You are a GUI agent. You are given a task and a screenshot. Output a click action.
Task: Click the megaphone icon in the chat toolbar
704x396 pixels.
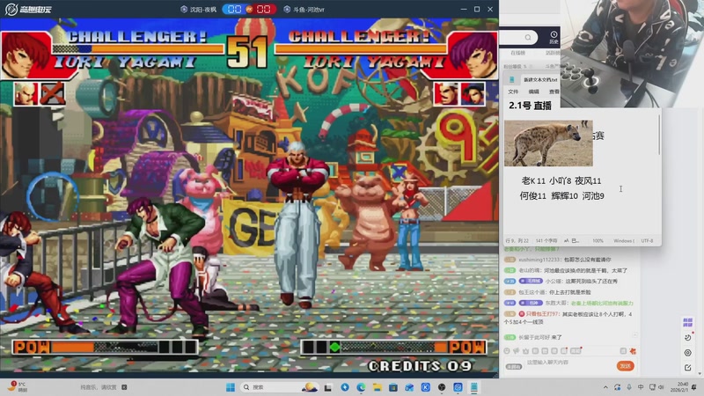[517, 350]
